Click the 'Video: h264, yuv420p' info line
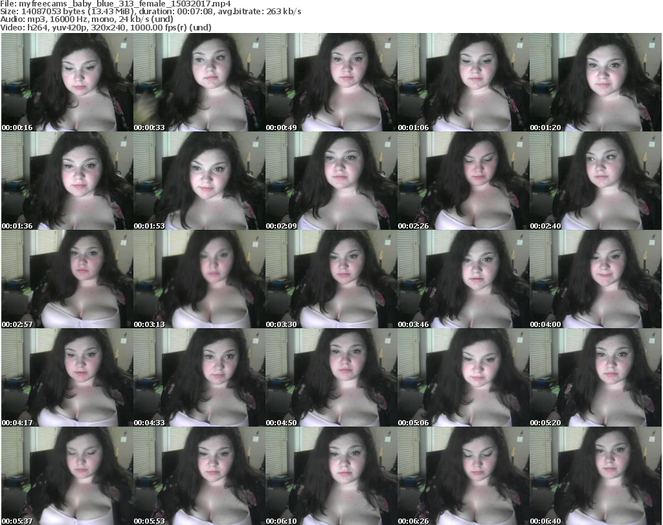Image resolution: width=663 pixels, height=525 pixels. (x=106, y=27)
